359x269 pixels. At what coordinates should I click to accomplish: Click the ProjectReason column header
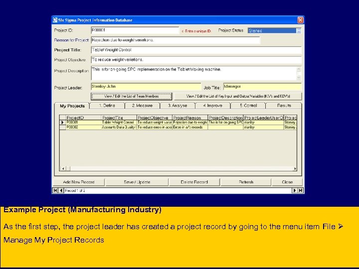point(190,118)
